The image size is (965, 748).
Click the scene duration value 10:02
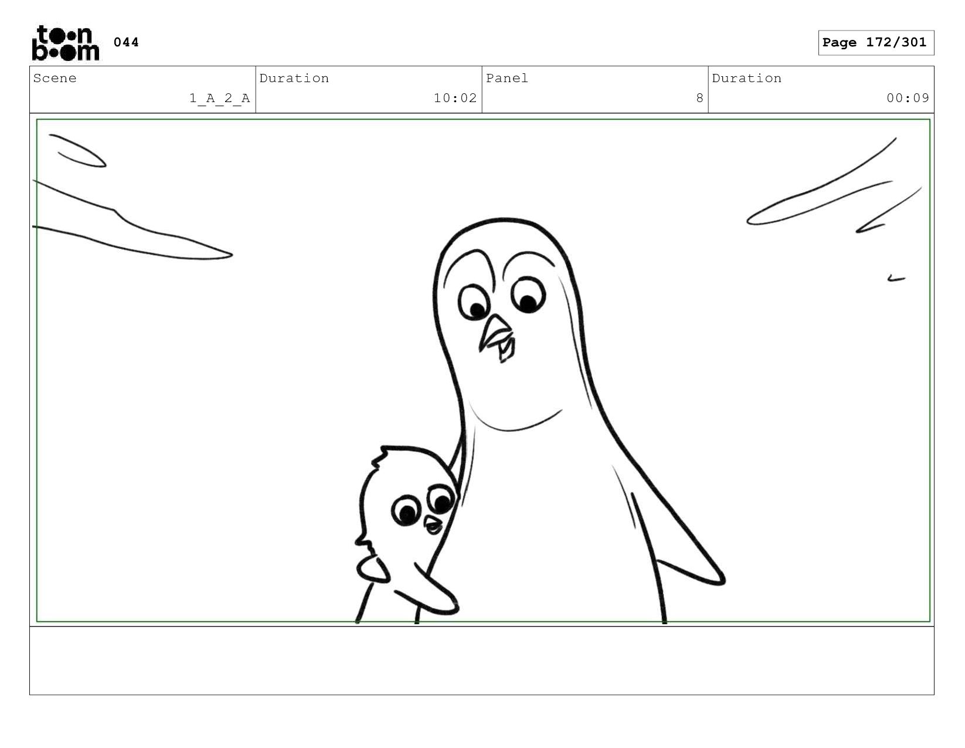pyautogui.click(x=455, y=99)
